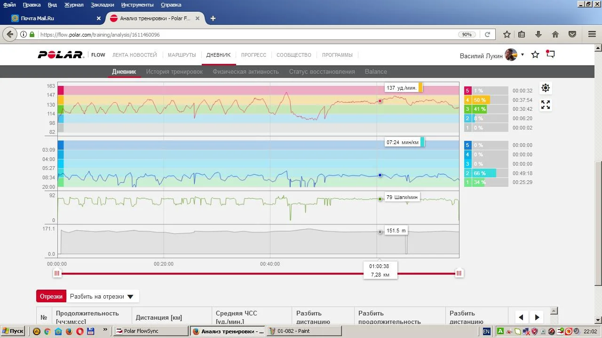This screenshot has height=338, width=602.
Task: Open the Firefox hamburger menu
Action: tap(592, 34)
